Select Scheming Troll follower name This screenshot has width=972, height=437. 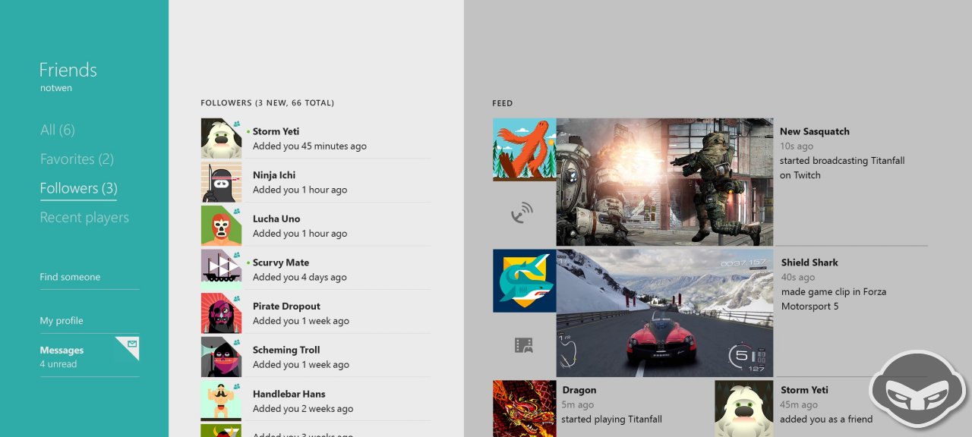coord(286,350)
